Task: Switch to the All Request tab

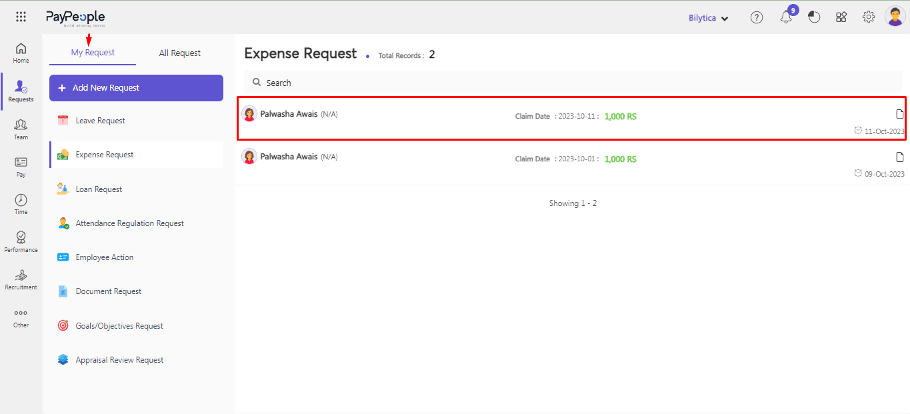Action: (179, 53)
